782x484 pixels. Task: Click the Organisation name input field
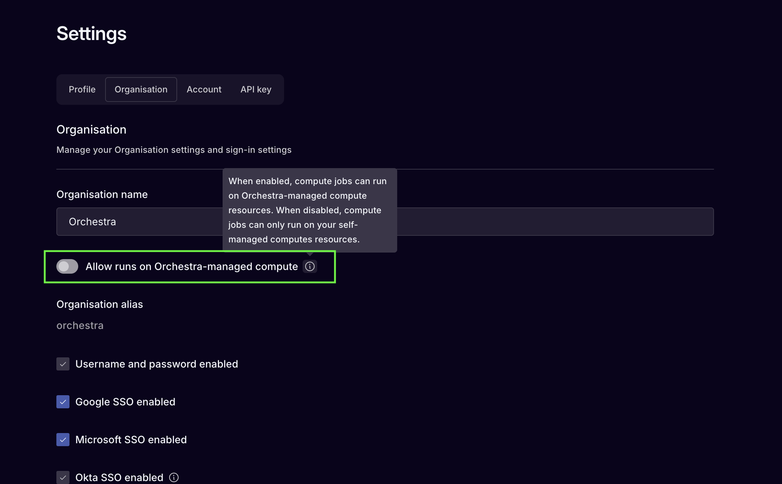385,222
